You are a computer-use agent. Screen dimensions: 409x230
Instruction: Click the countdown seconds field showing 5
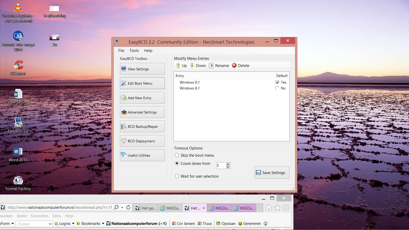click(221, 166)
